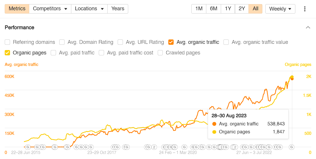
Task: Click the first Google update marker
Action: pyautogui.click(x=28, y=147)
